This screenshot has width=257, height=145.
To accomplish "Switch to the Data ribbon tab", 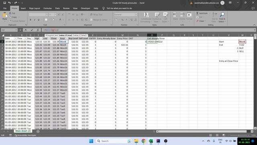I will point(57,8).
